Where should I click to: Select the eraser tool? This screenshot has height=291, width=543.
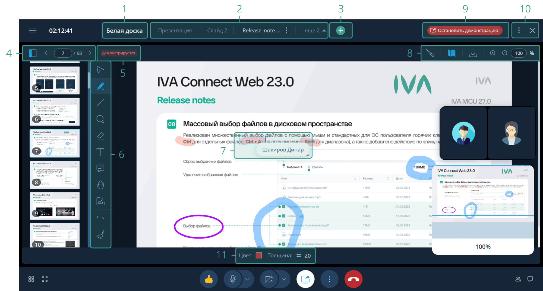(100, 136)
